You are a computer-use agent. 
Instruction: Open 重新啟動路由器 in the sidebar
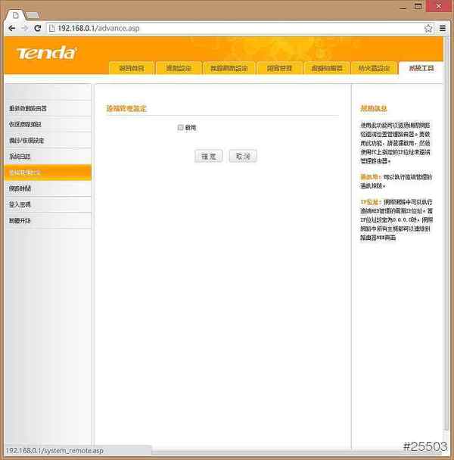pos(48,108)
